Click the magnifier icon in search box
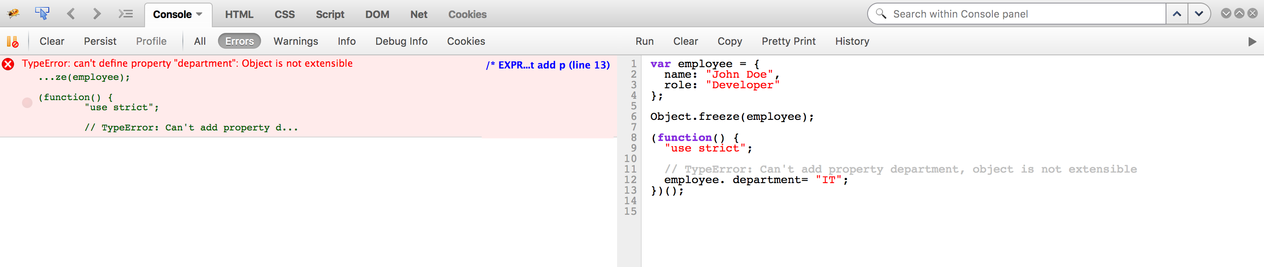 coord(881,14)
